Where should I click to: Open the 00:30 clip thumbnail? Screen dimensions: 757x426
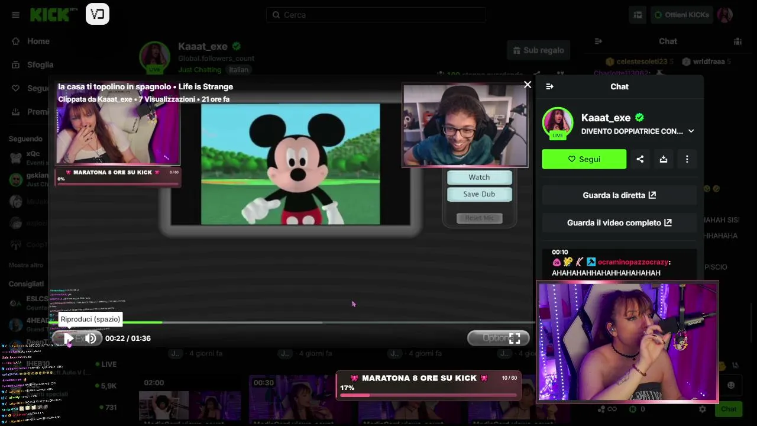coord(300,398)
